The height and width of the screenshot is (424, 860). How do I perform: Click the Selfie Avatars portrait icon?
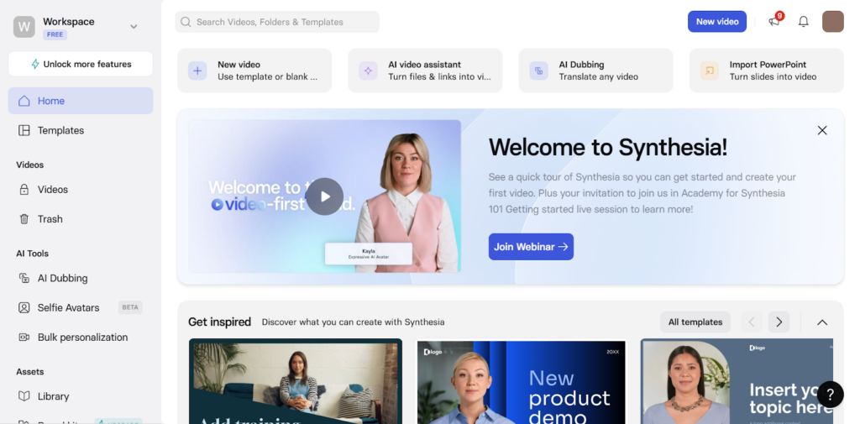tap(24, 308)
